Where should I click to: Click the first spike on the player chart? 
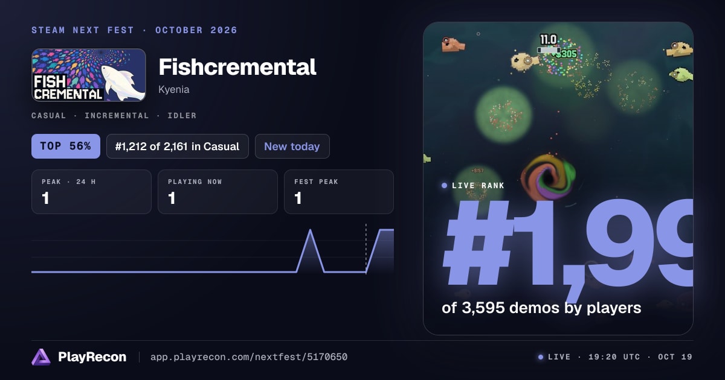pos(311,250)
